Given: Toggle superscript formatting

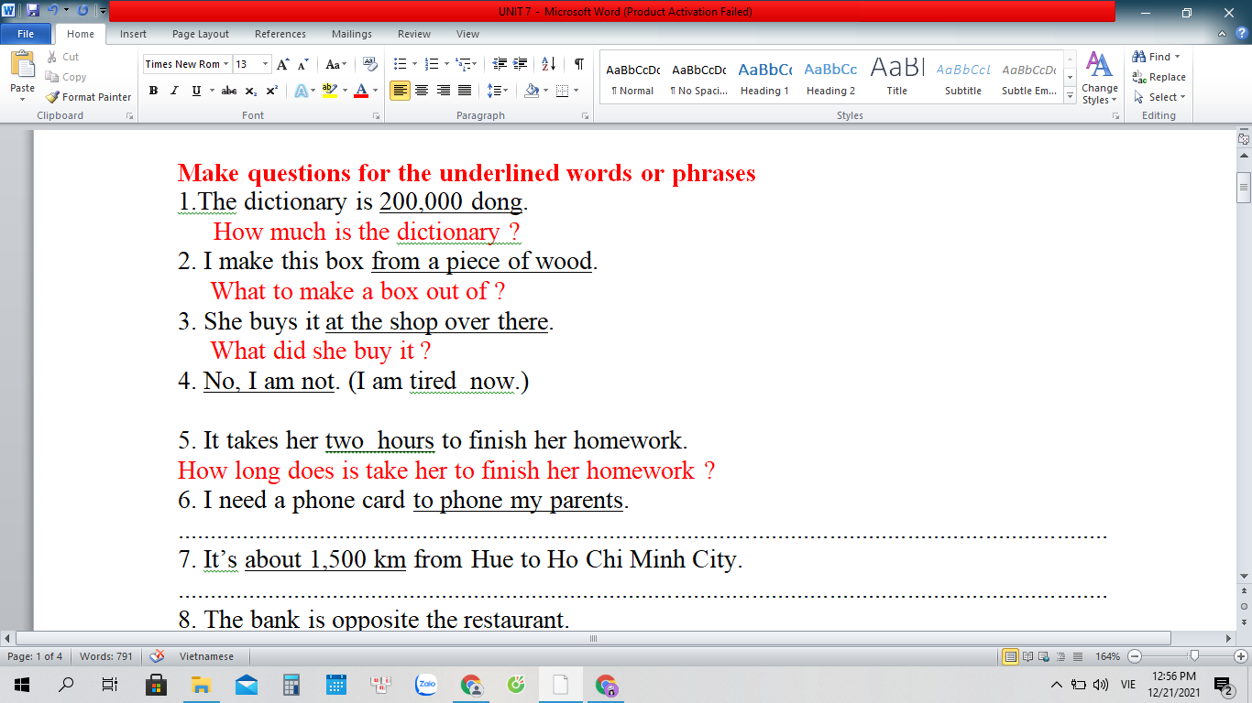Looking at the screenshot, I should (x=272, y=91).
